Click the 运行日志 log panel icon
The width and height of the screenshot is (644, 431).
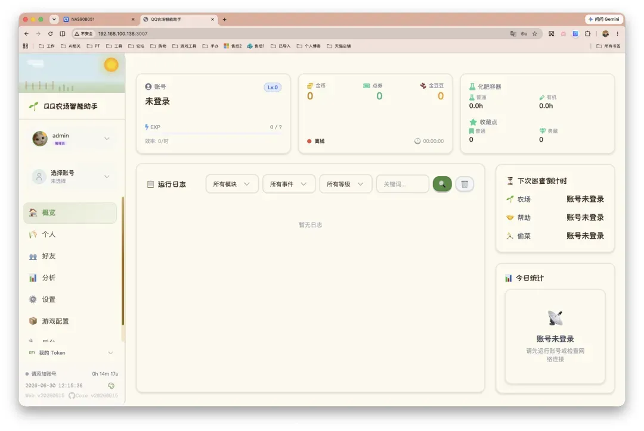click(150, 184)
